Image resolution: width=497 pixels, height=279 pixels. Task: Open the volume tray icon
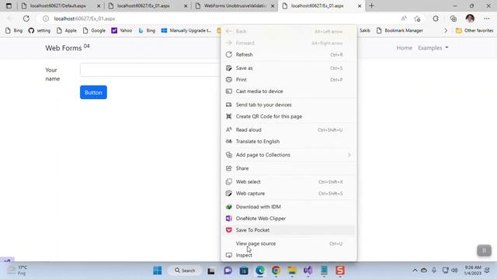click(x=454, y=270)
